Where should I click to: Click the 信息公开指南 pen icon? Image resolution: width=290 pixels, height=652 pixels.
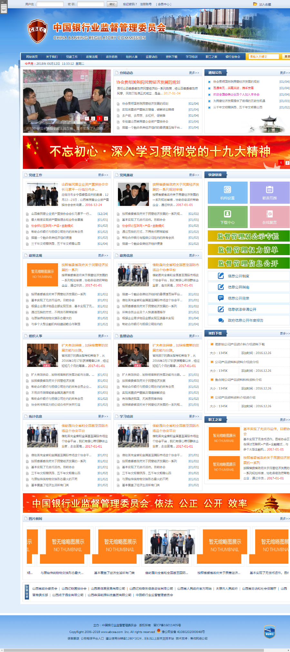tap(221, 287)
